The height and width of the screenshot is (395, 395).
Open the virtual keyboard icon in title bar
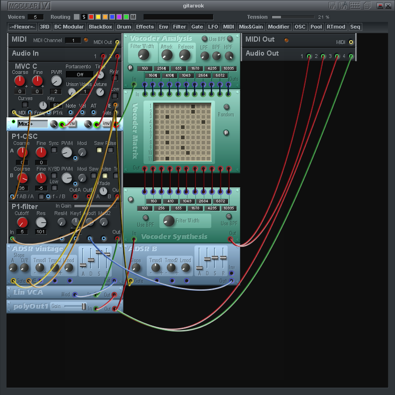point(355,6)
